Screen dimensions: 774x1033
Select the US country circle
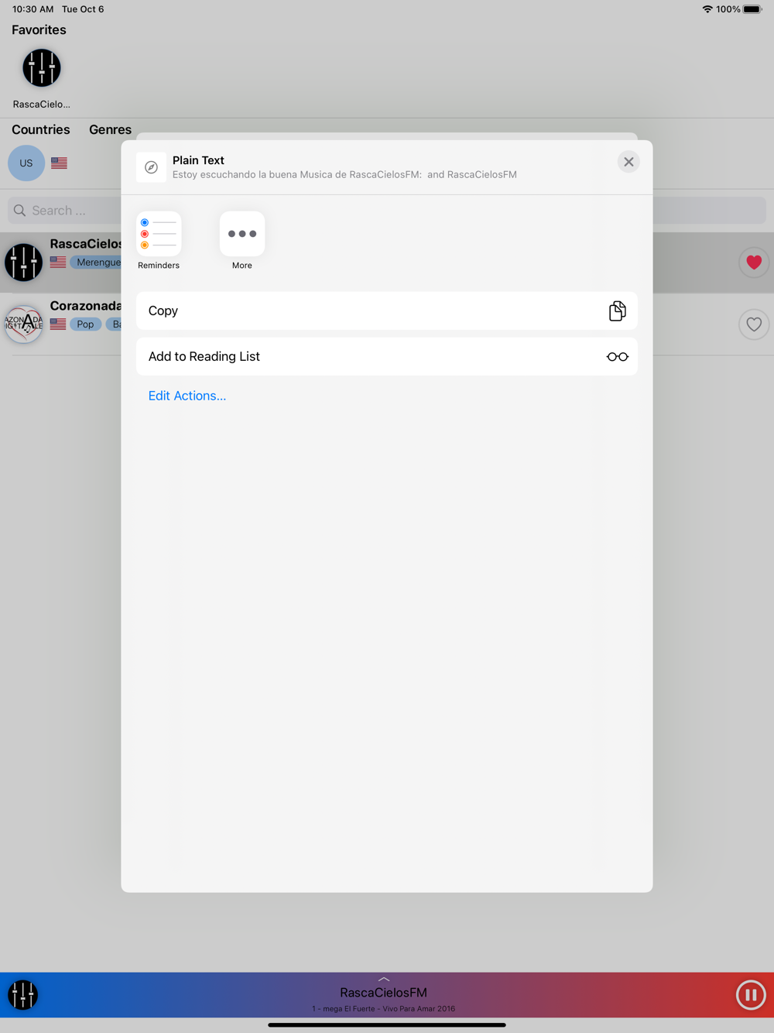click(x=26, y=163)
